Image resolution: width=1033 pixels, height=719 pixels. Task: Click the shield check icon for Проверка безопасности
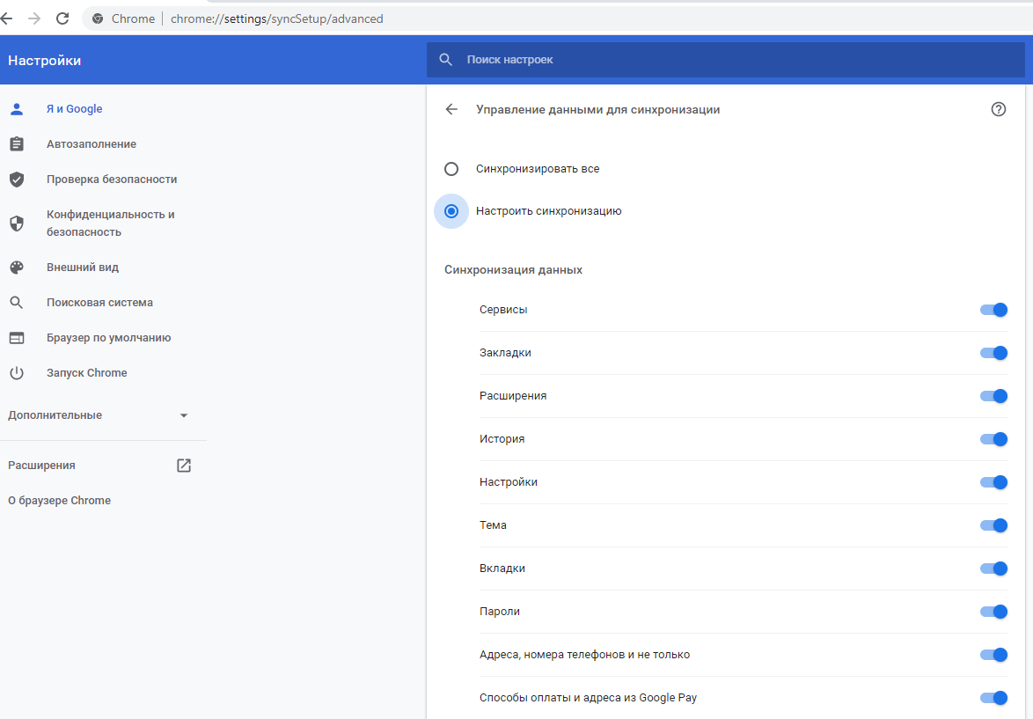[16, 180]
